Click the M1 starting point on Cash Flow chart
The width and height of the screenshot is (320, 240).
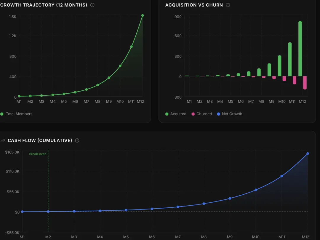[x=22, y=212]
